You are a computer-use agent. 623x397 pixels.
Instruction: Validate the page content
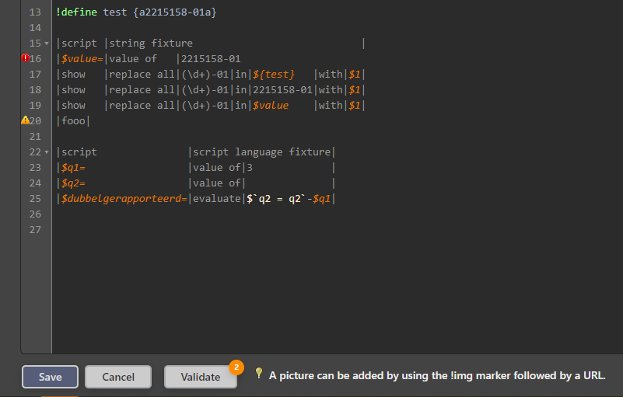click(x=200, y=377)
